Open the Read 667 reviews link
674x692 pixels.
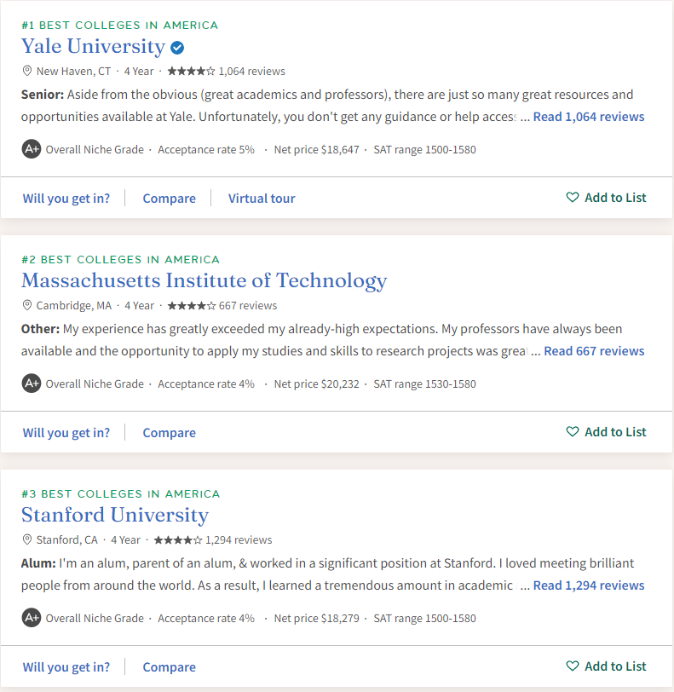(594, 351)
